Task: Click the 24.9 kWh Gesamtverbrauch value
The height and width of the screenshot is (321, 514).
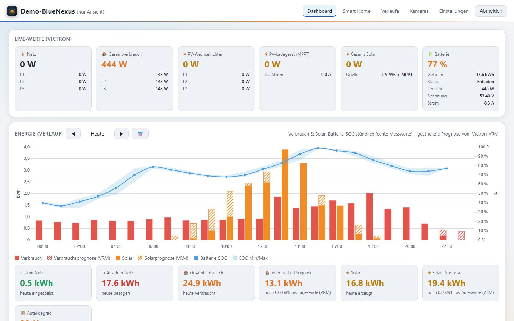Action: 202,283
